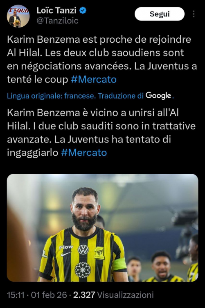Click the Traduzione di text
Screen dimensions: 205x308
coord(121,96)
